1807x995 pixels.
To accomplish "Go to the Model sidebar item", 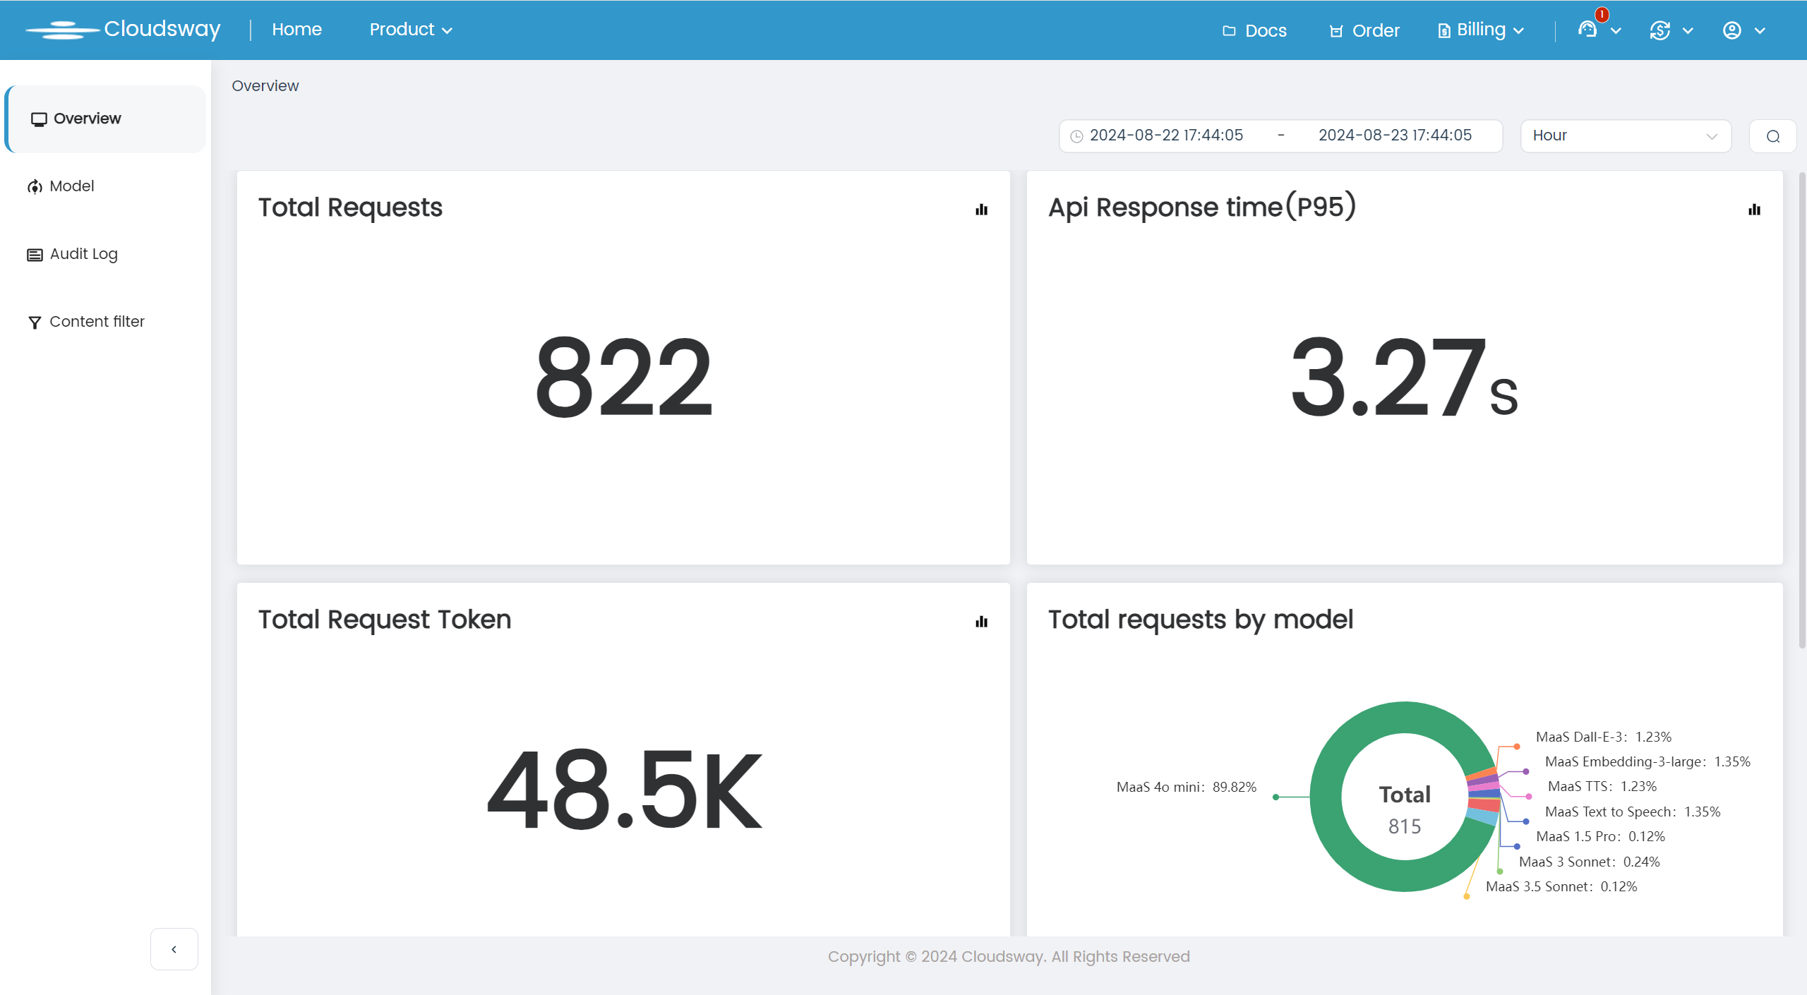I will pyautogui.click(x=71, y=186).
